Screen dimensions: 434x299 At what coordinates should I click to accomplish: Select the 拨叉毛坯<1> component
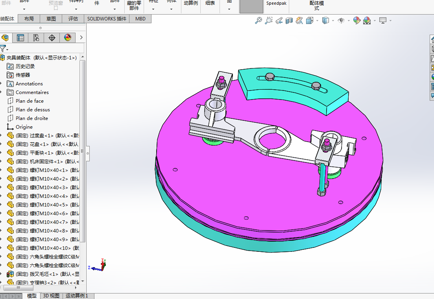pos(44,274)
